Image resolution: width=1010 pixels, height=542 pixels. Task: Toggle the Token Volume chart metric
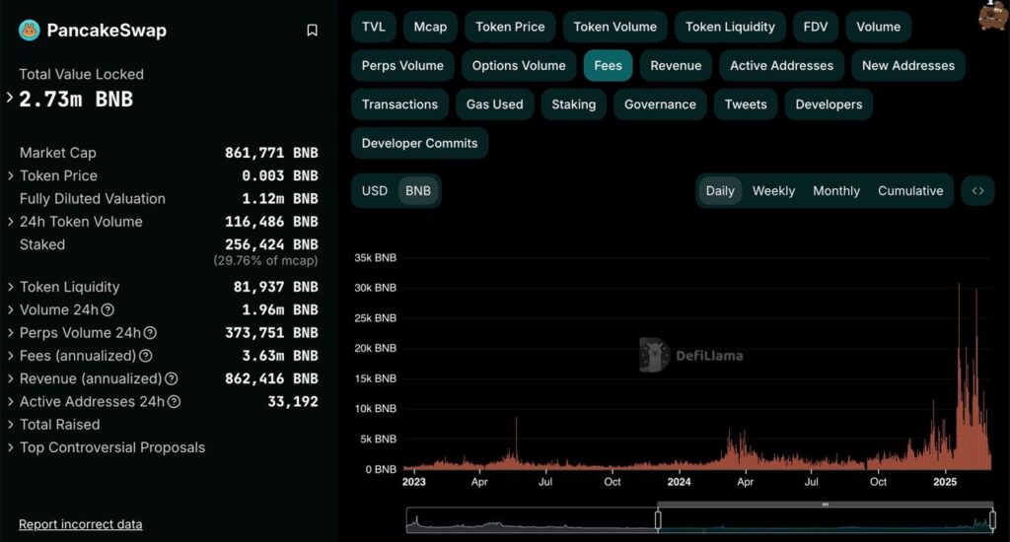pos(615,27)
